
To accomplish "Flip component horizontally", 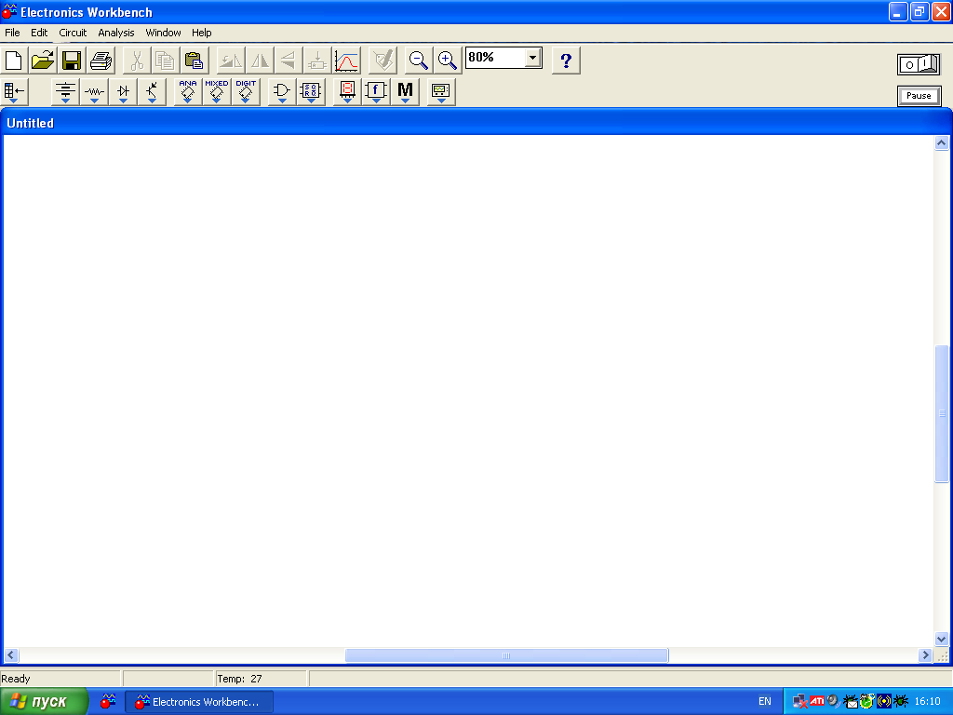I will (x=260, y=61).
